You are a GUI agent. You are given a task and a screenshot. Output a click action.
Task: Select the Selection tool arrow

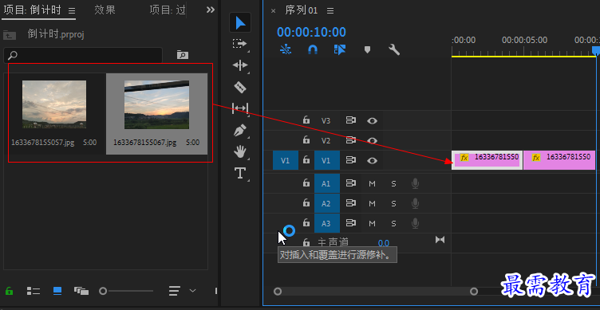[240, 23]
